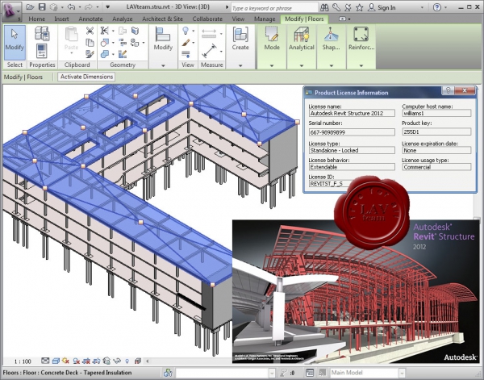This screenshot has height=380, width=484.
Task: Expand the Analytical panel dropdown arrow
Action: click(302, 65)
